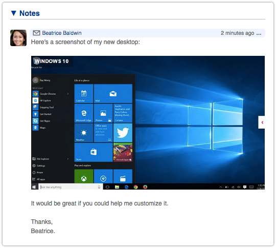Click the Movies clapperboard tile in Start menu
The width and height of the screenshot is (276, 248).
123,176
